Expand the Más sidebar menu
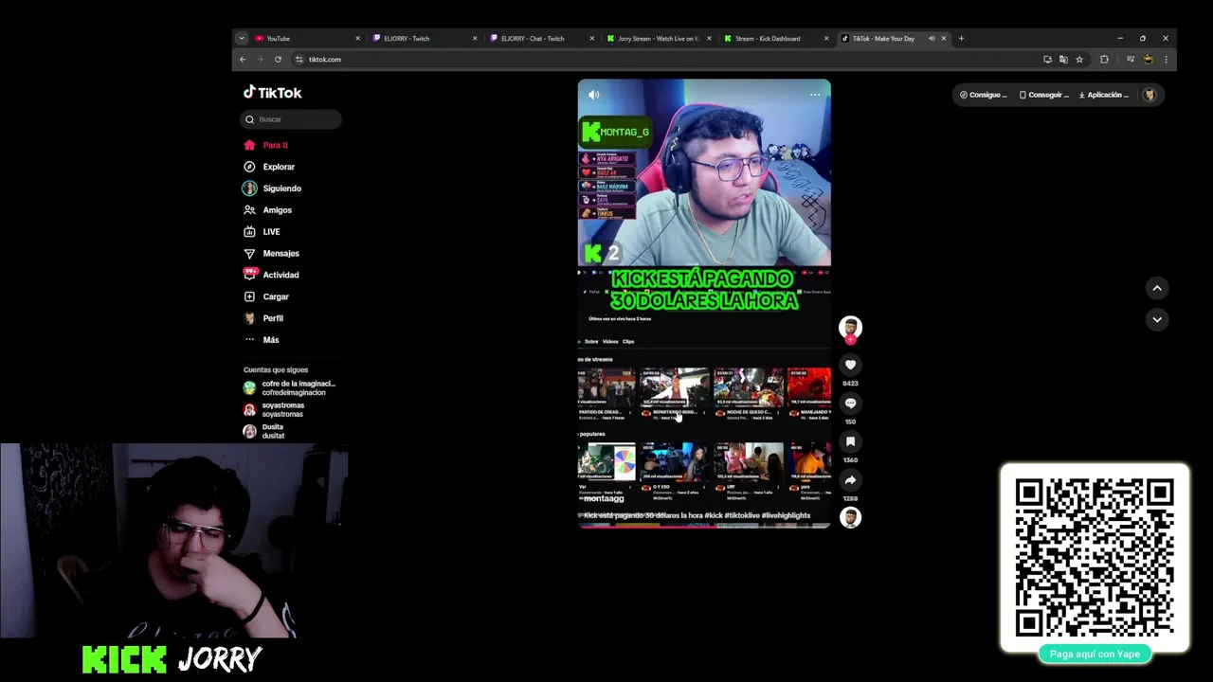The height and width of the screenshot is (682, 1213). [x=262, y=340]
